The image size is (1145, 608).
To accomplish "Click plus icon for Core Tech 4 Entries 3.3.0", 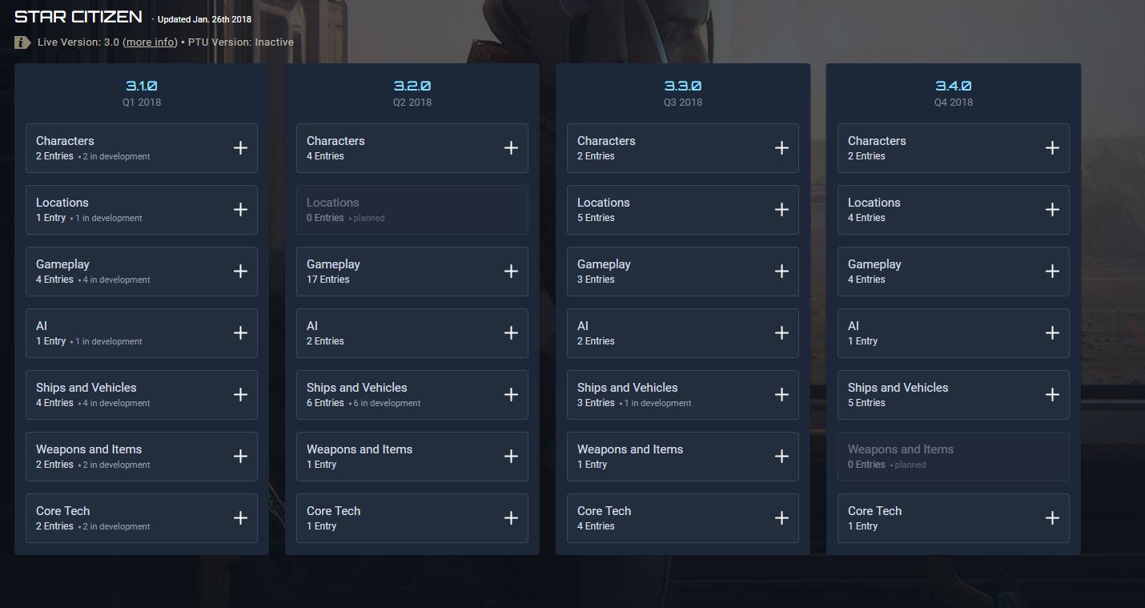I will [781, 518].
